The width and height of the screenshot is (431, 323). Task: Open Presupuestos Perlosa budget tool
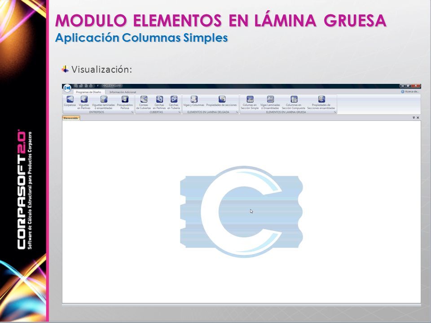(x=125, y=103)
